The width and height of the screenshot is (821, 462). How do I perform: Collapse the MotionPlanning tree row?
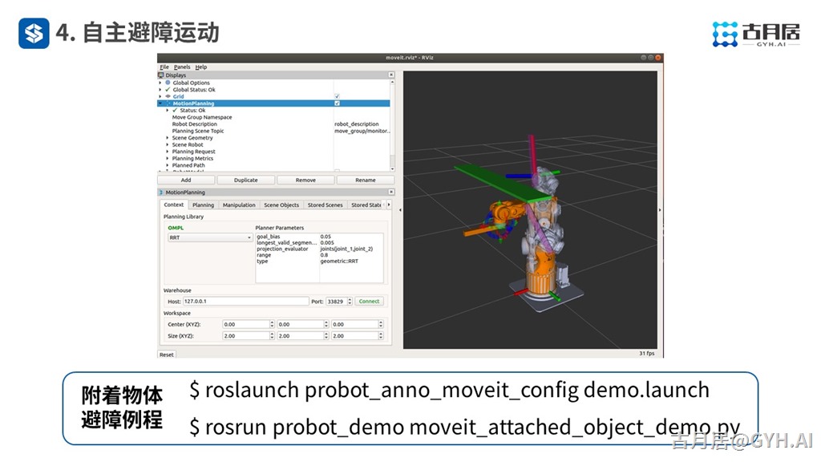tap(160, 103)
